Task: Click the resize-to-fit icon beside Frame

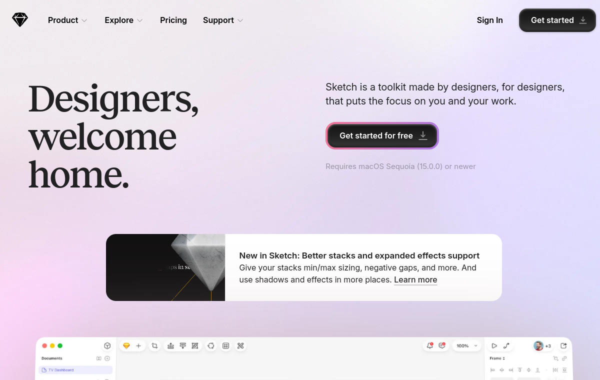Action: (x=555, y=358)
